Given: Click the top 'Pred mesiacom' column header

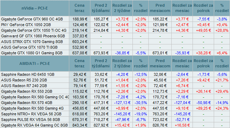Looking at the screenshot, I should click(160, 8).
